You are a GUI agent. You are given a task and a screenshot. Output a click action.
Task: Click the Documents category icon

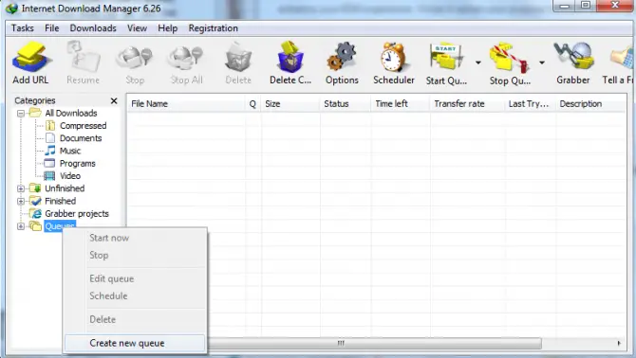[x=50, y=138]
